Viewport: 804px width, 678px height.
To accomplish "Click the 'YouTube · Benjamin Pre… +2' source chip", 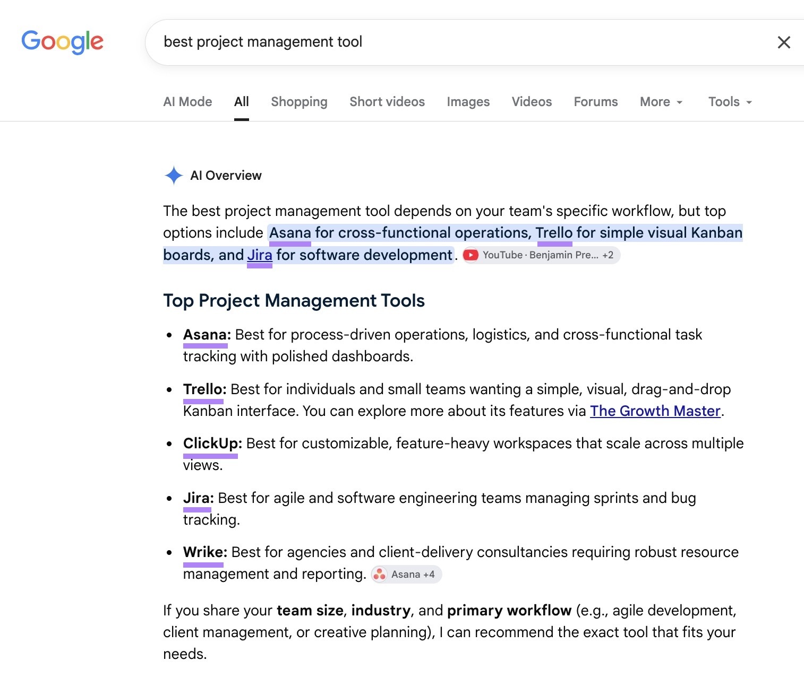I will point(541,255).
